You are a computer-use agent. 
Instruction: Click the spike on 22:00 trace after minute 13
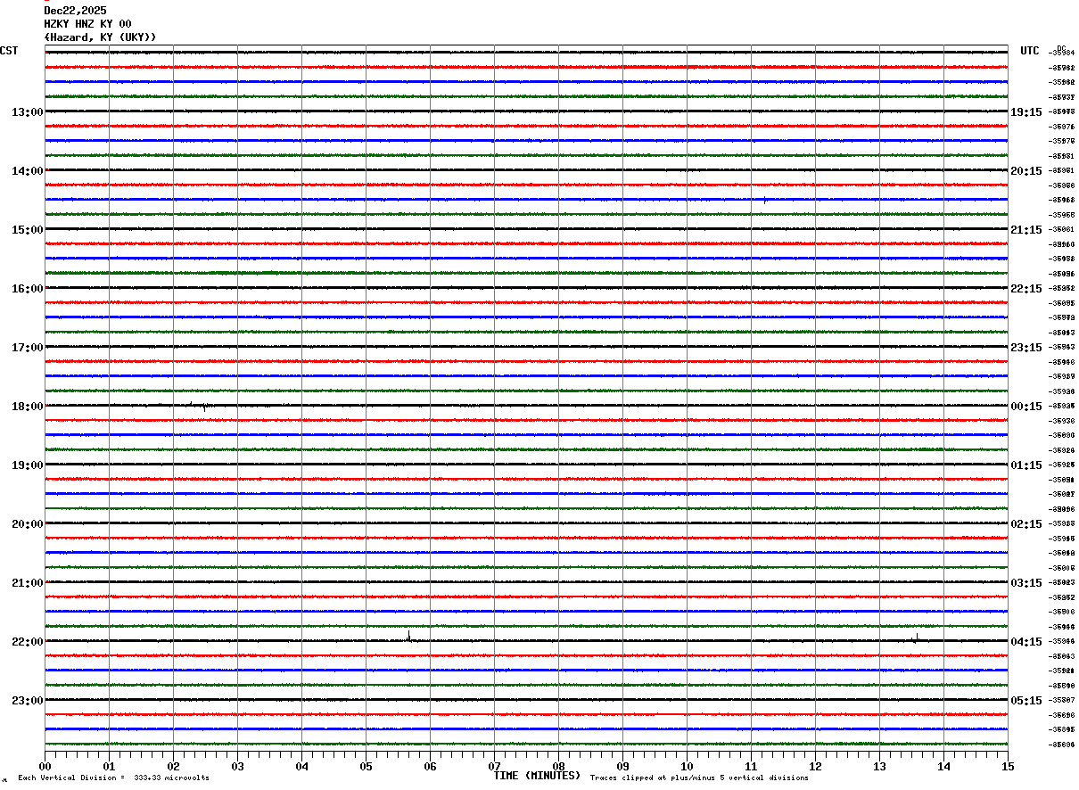(x=916, y=638)
